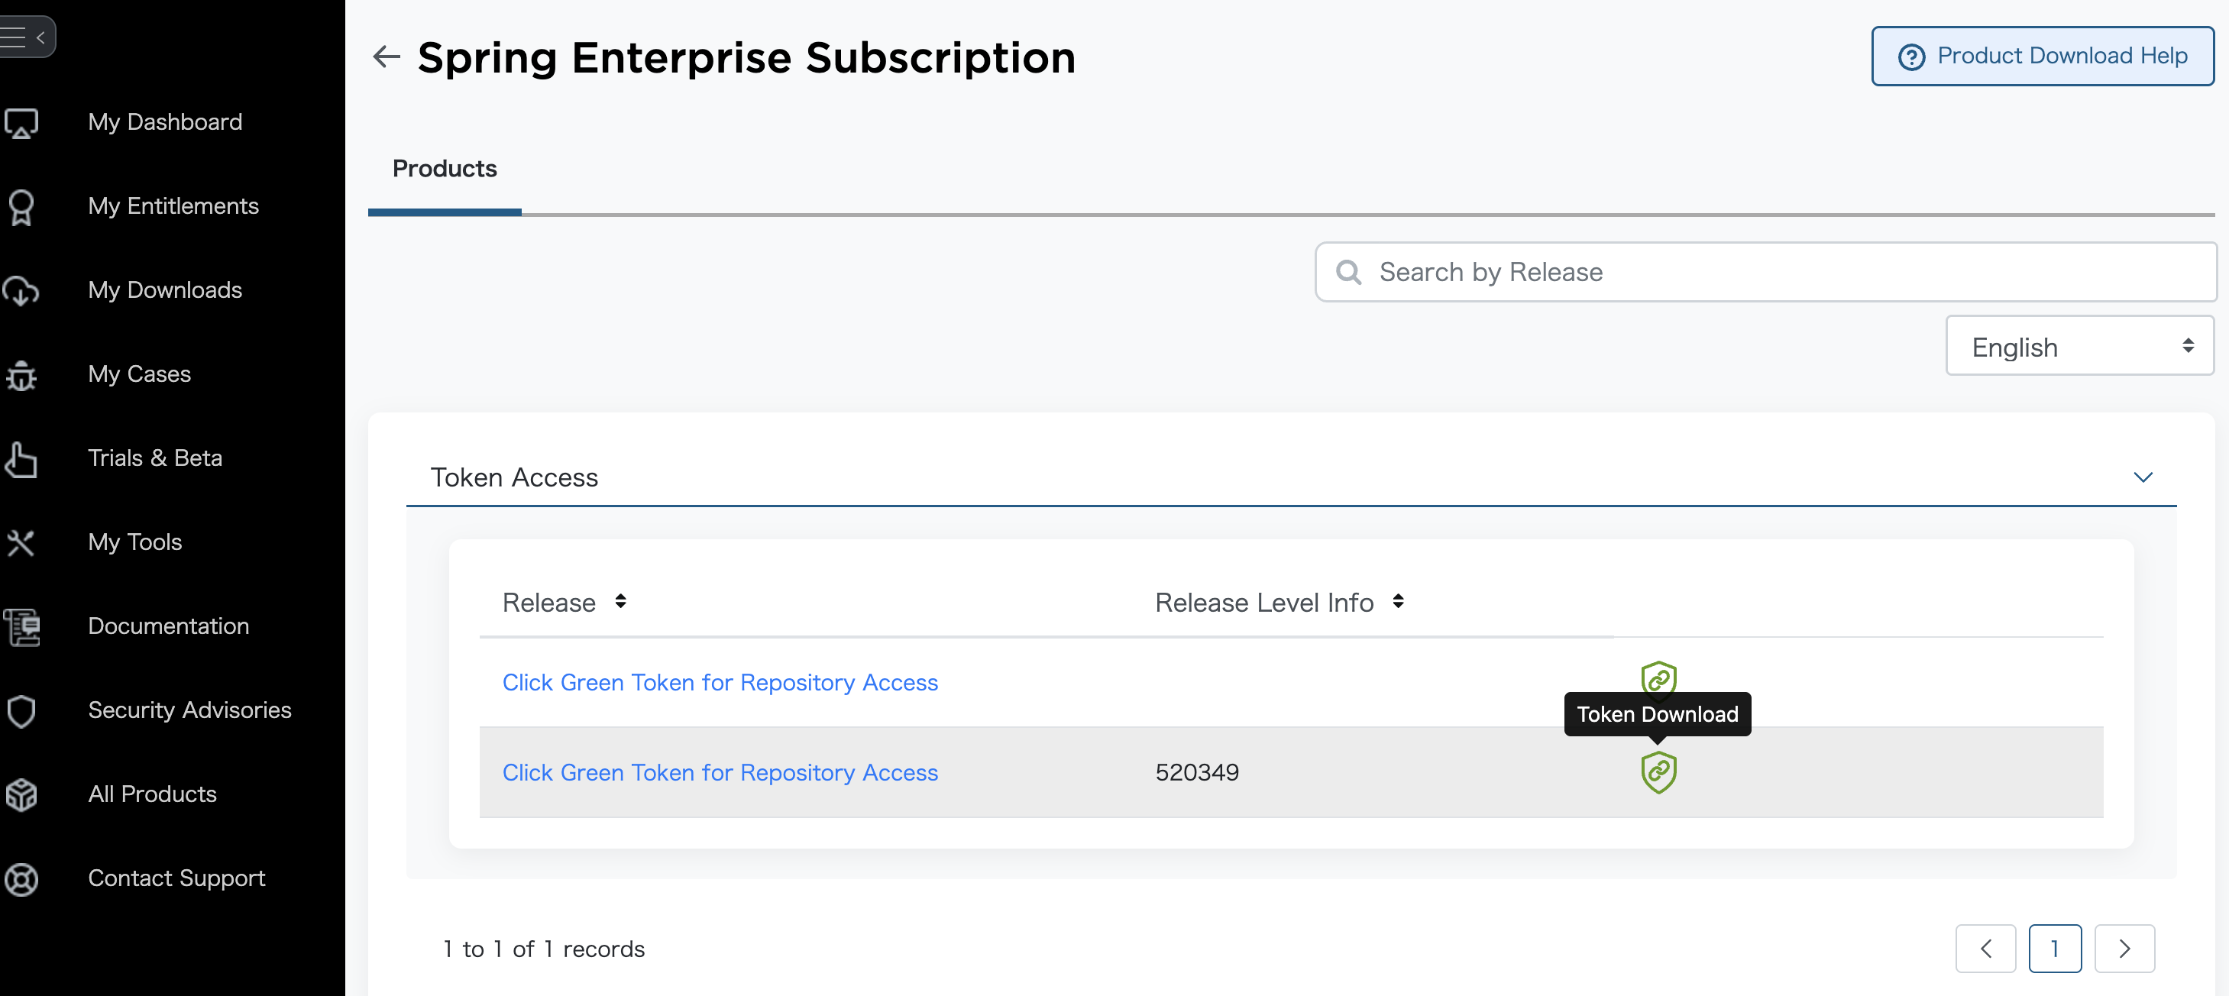The image size is (2229, 996).
Task: Click the My Downloads cloud icon
Action: 21,291
